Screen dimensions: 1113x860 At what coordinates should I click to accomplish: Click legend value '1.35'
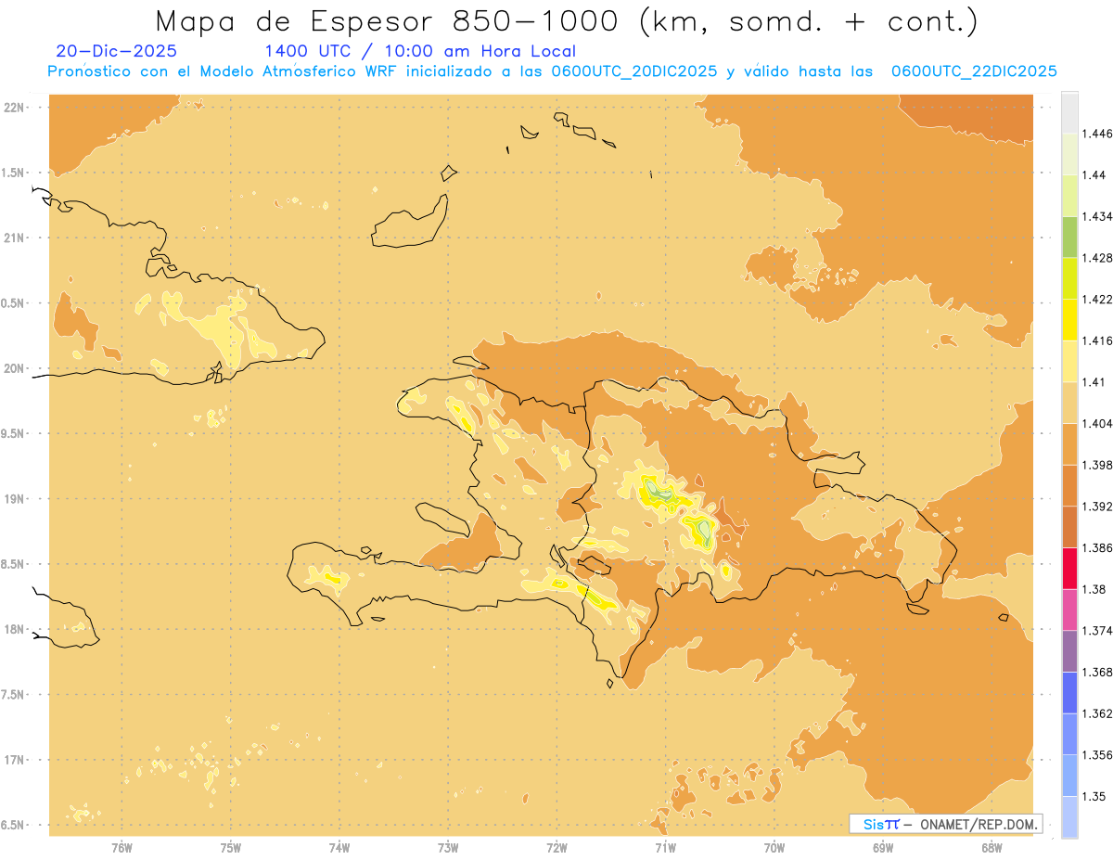pos(1094,797)
